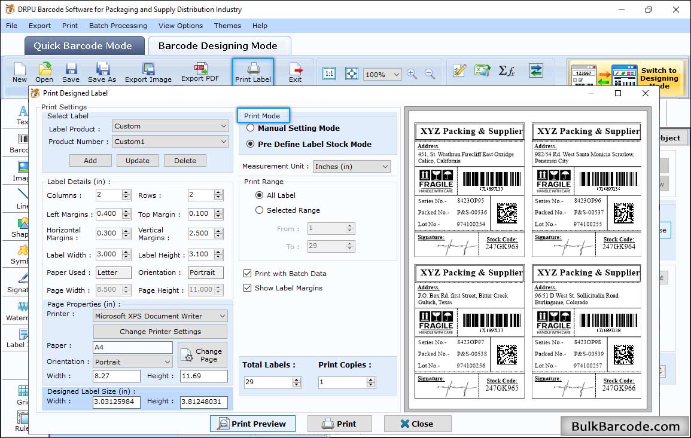This screenshot has height=438, width=691.
Task: Click the Paper A4 input field
Action: pyautogui.click(x=133, y=347)
